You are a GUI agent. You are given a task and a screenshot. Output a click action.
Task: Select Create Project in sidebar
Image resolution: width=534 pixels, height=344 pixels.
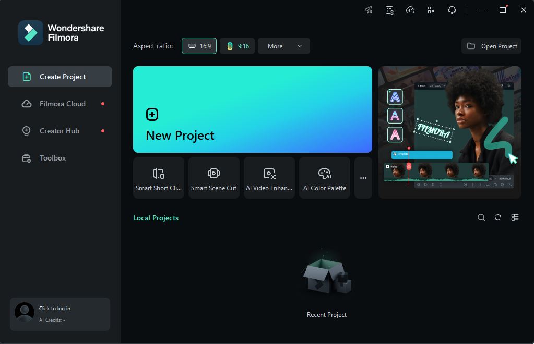(x=60, y=77)
